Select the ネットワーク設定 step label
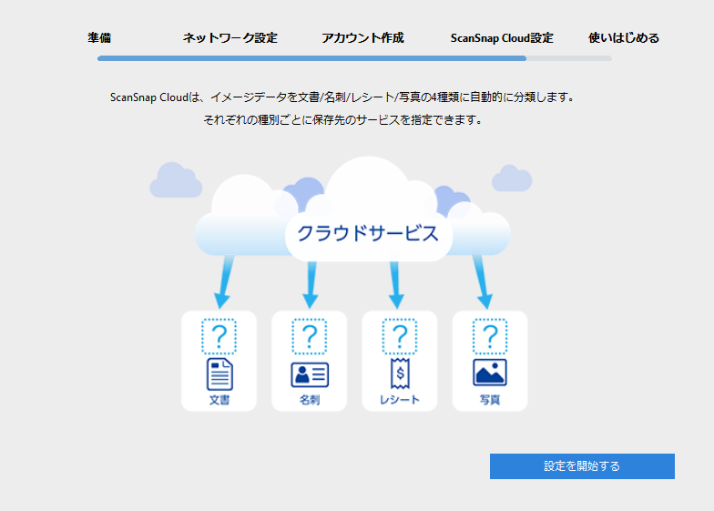This screenshot has height=511, width=714. (x=229, y=38)
